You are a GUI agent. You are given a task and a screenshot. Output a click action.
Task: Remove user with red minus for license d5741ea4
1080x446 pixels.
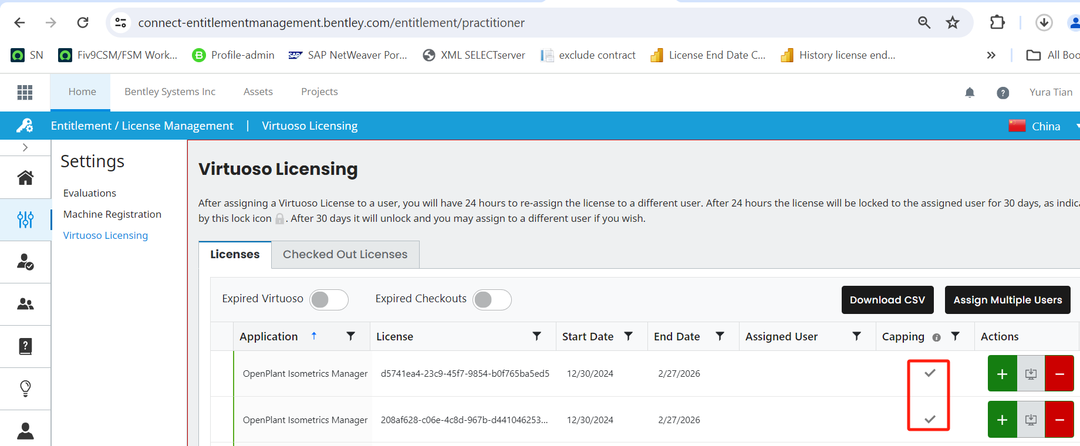tap(1059, 373)
